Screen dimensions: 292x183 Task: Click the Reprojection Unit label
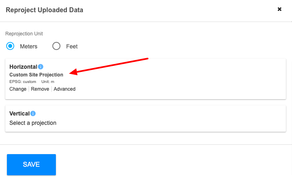(x=24, y=34)
